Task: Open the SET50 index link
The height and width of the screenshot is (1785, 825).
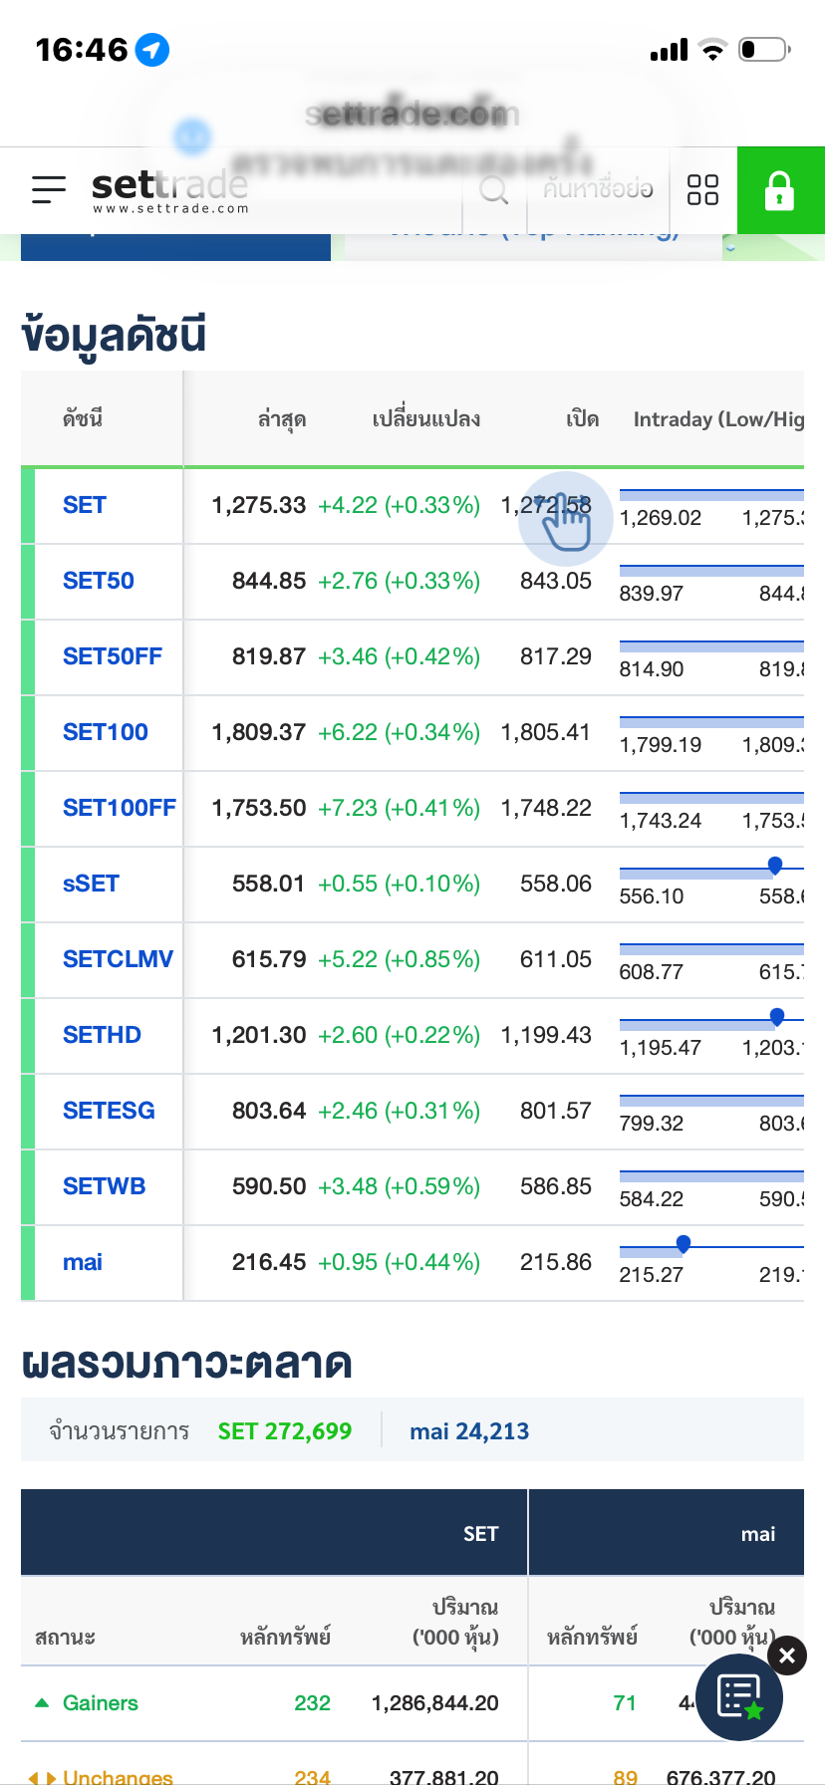Action: [x=99, y=581]
